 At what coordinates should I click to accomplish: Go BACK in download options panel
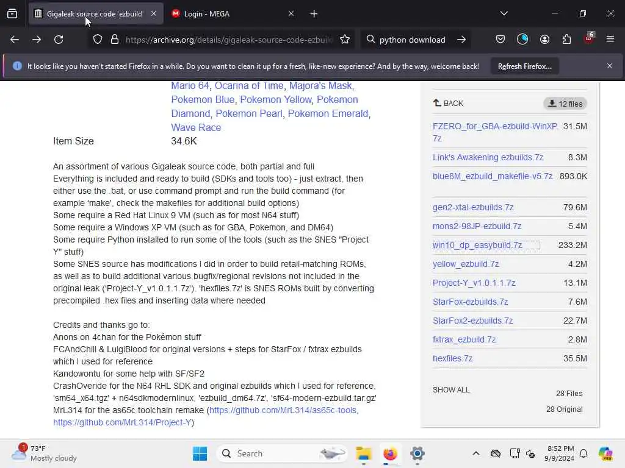(449, 104)
